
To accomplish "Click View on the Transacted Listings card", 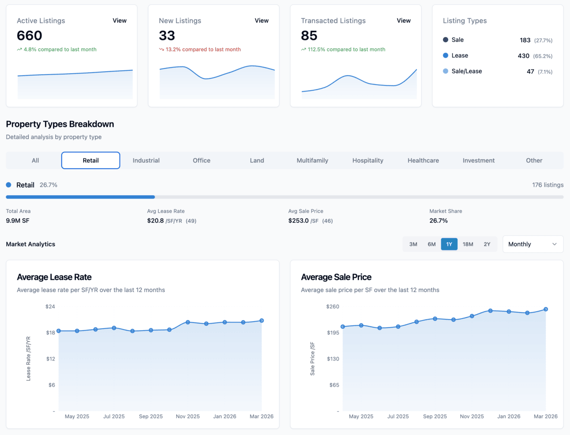I will point(403,20).
